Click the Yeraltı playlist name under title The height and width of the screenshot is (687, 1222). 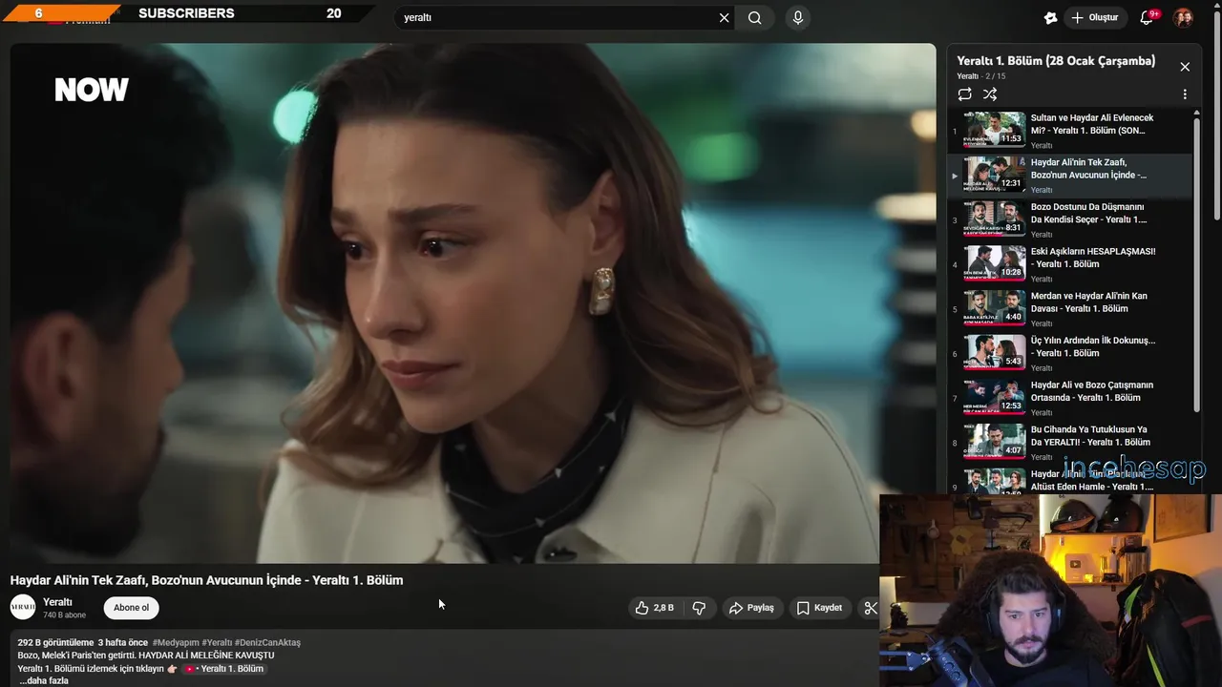click(x=967, y=76)
